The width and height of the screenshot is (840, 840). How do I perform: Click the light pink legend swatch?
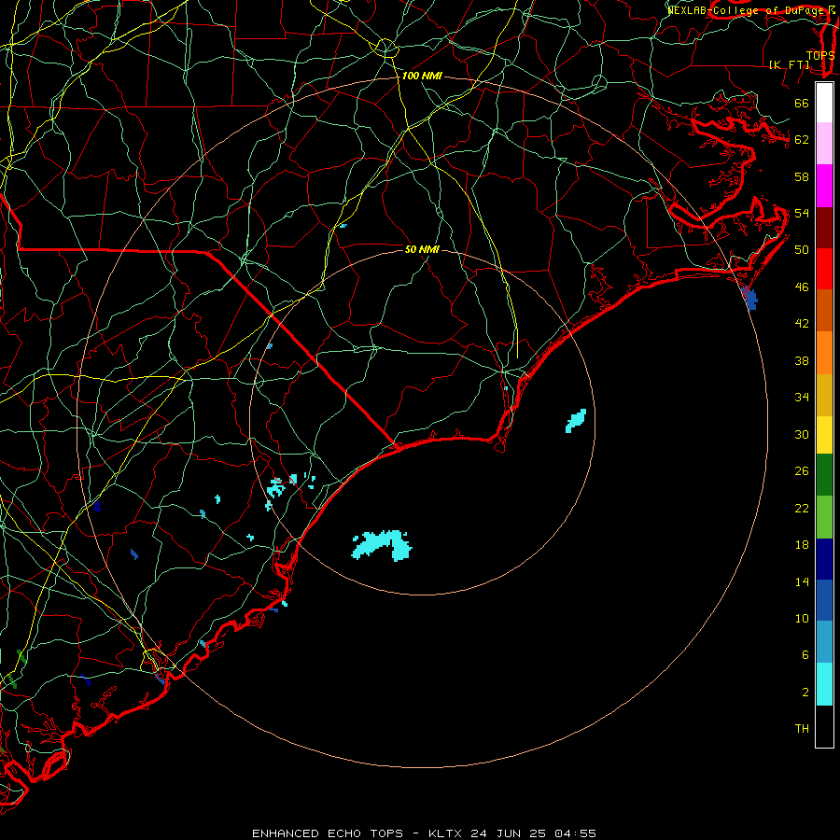tap(824, 143)
